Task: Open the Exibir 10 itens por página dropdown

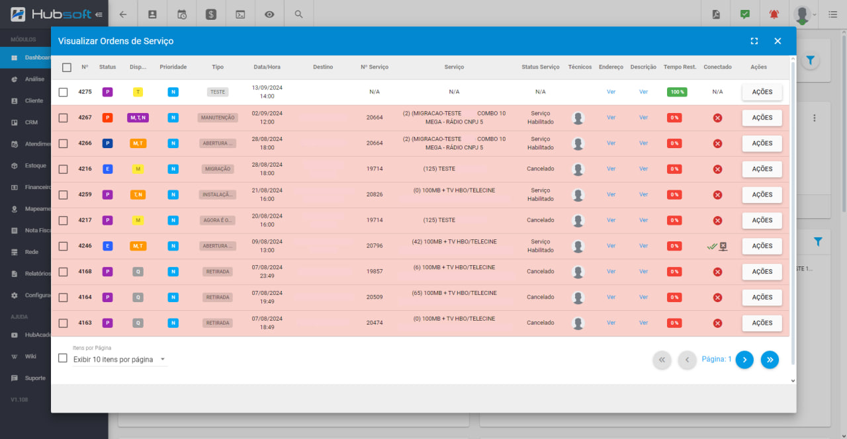Action: 120,360
